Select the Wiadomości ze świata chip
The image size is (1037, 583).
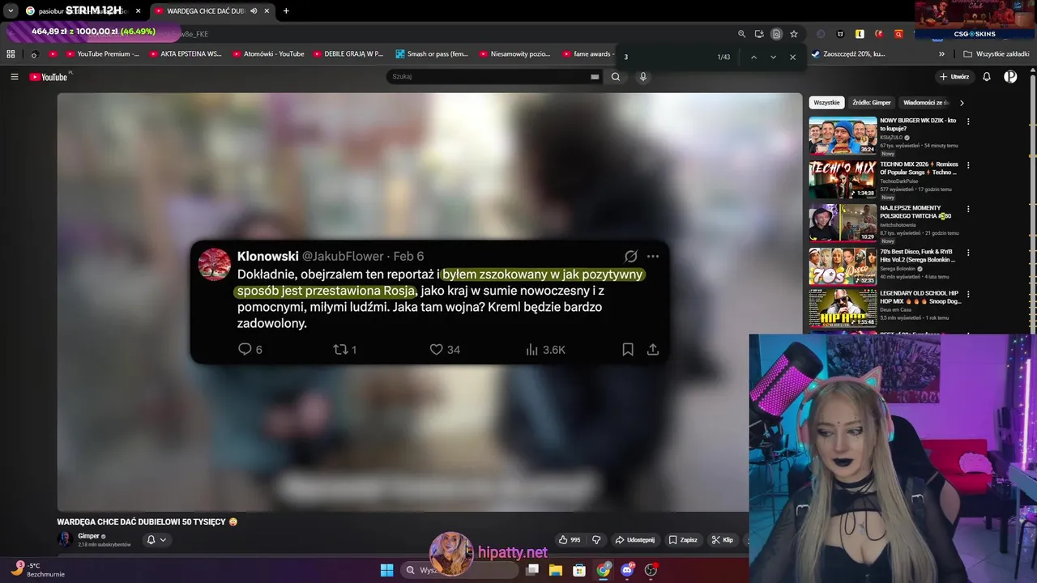pos(925,103)
